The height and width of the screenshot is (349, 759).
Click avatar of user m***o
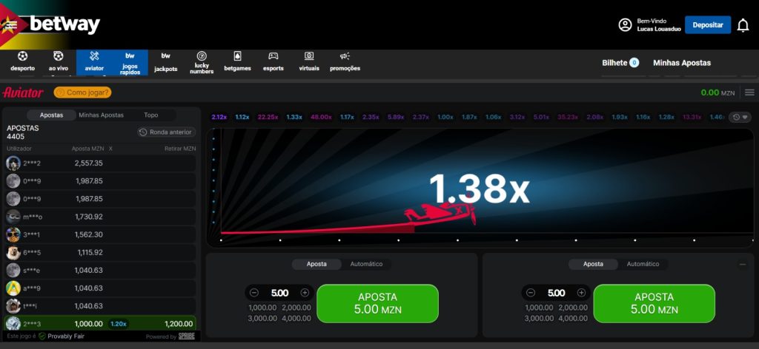click(13, 217)
